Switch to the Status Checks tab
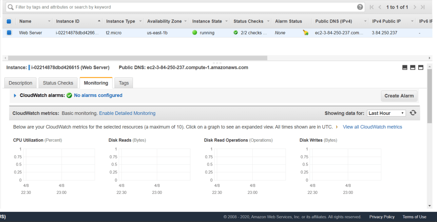The width and height of the screenshot is (437, 222). click(58, 83)
